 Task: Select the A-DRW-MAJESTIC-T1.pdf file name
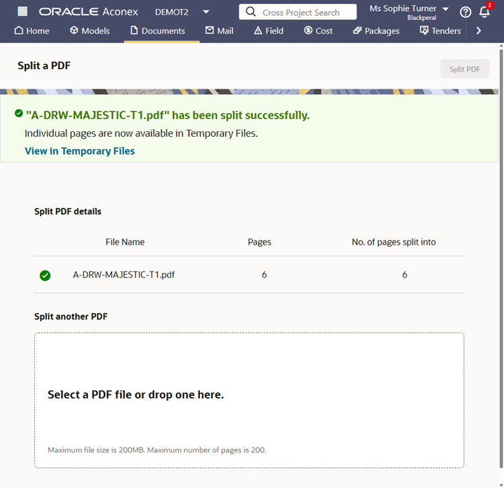(124, 275)
